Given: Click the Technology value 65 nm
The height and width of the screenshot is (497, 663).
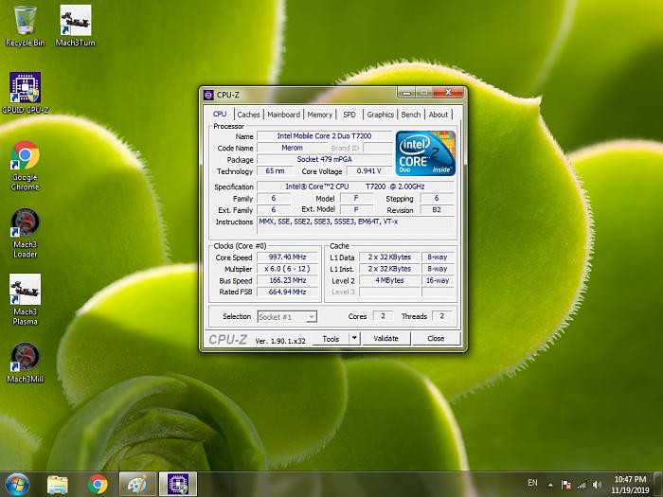Looking at the screenshot, I should click(x=275, y=171).
